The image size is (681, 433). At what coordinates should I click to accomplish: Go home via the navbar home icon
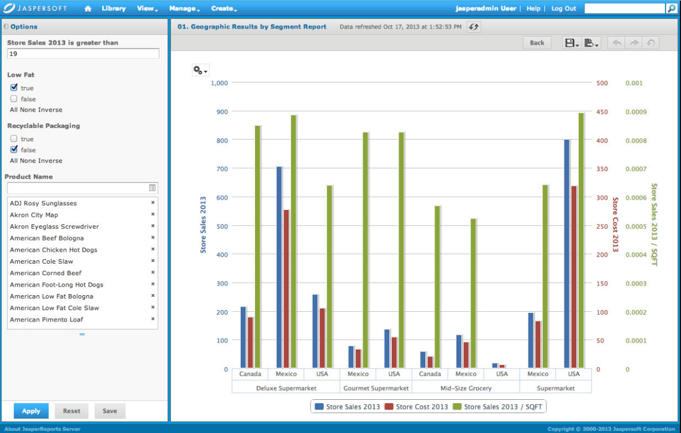click(x=87, y=8)
